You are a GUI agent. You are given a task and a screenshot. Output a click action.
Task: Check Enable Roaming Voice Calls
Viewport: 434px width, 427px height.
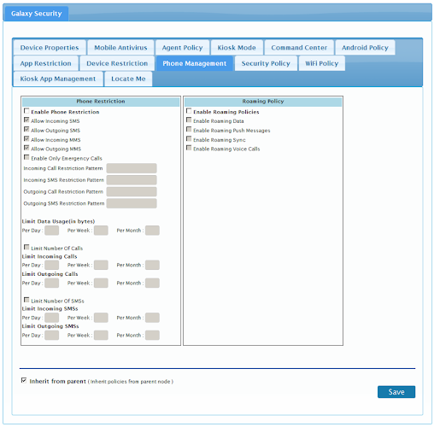(x=189, y=148)
